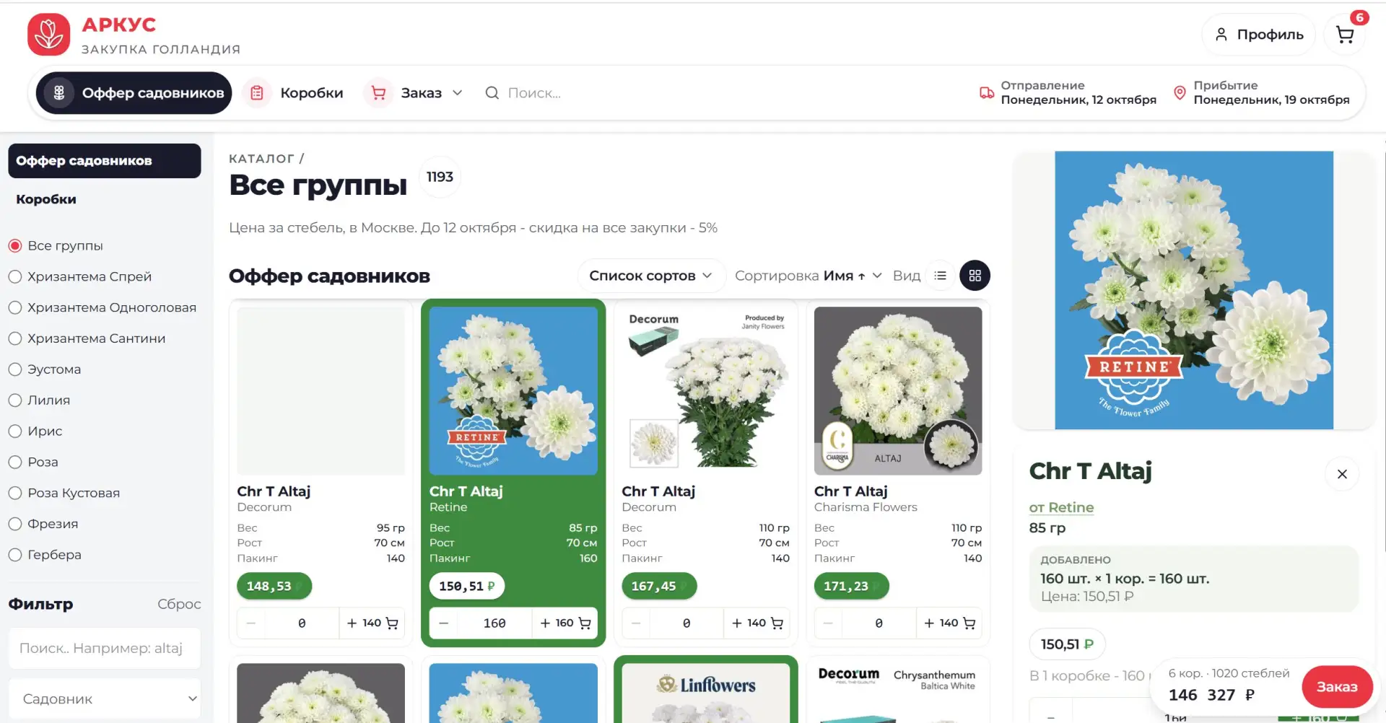Click the red Заказ order button

pyautogui.click(x=1337, y=687)
